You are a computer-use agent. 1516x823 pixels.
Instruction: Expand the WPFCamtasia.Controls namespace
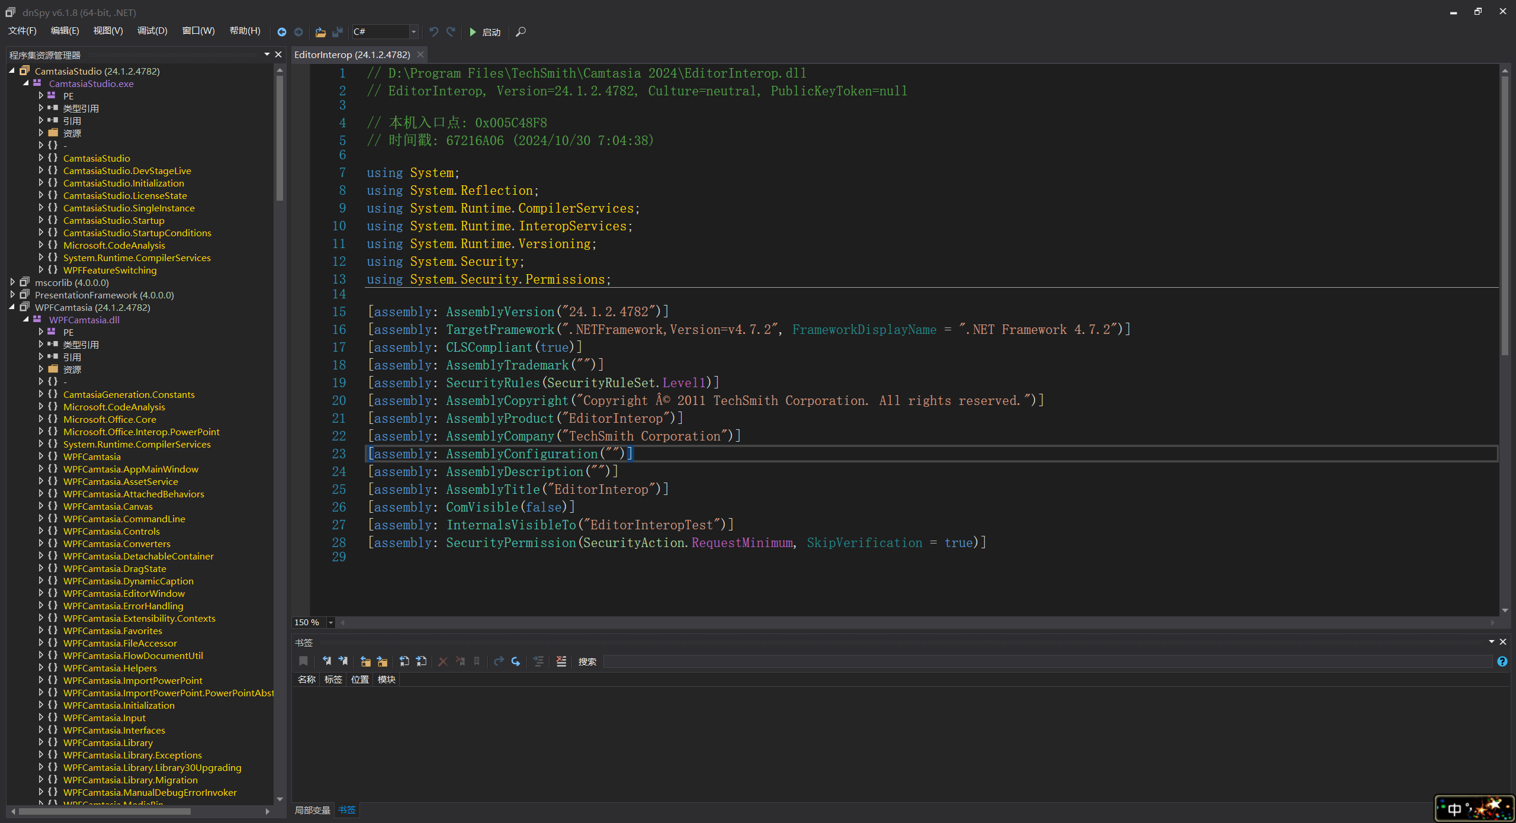tap(41, 531)
